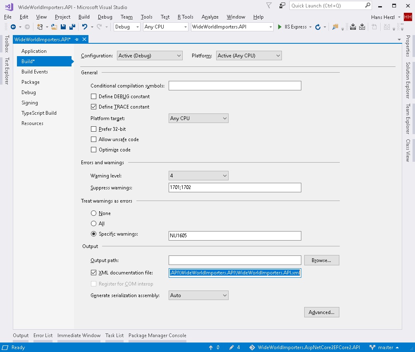The width and height of the screenshot is (415, 352).
Task: Click the Open File folder icon
Action: pos(54,27)
